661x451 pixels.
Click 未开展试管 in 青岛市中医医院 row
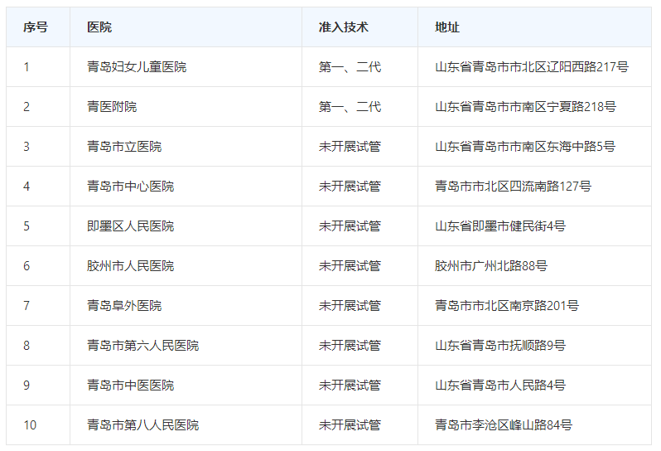(x=350, y=386)
